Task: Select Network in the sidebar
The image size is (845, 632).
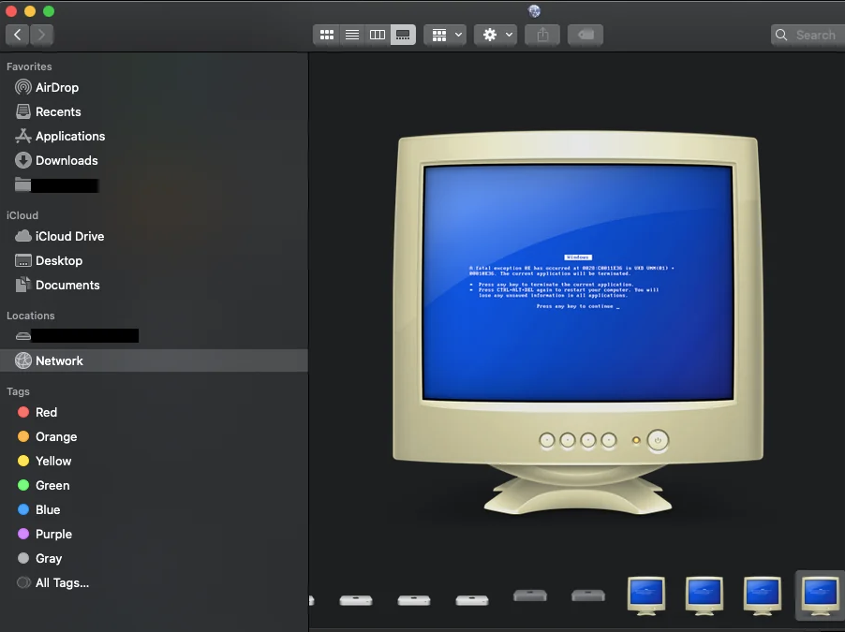Action: tap(154, 360)
